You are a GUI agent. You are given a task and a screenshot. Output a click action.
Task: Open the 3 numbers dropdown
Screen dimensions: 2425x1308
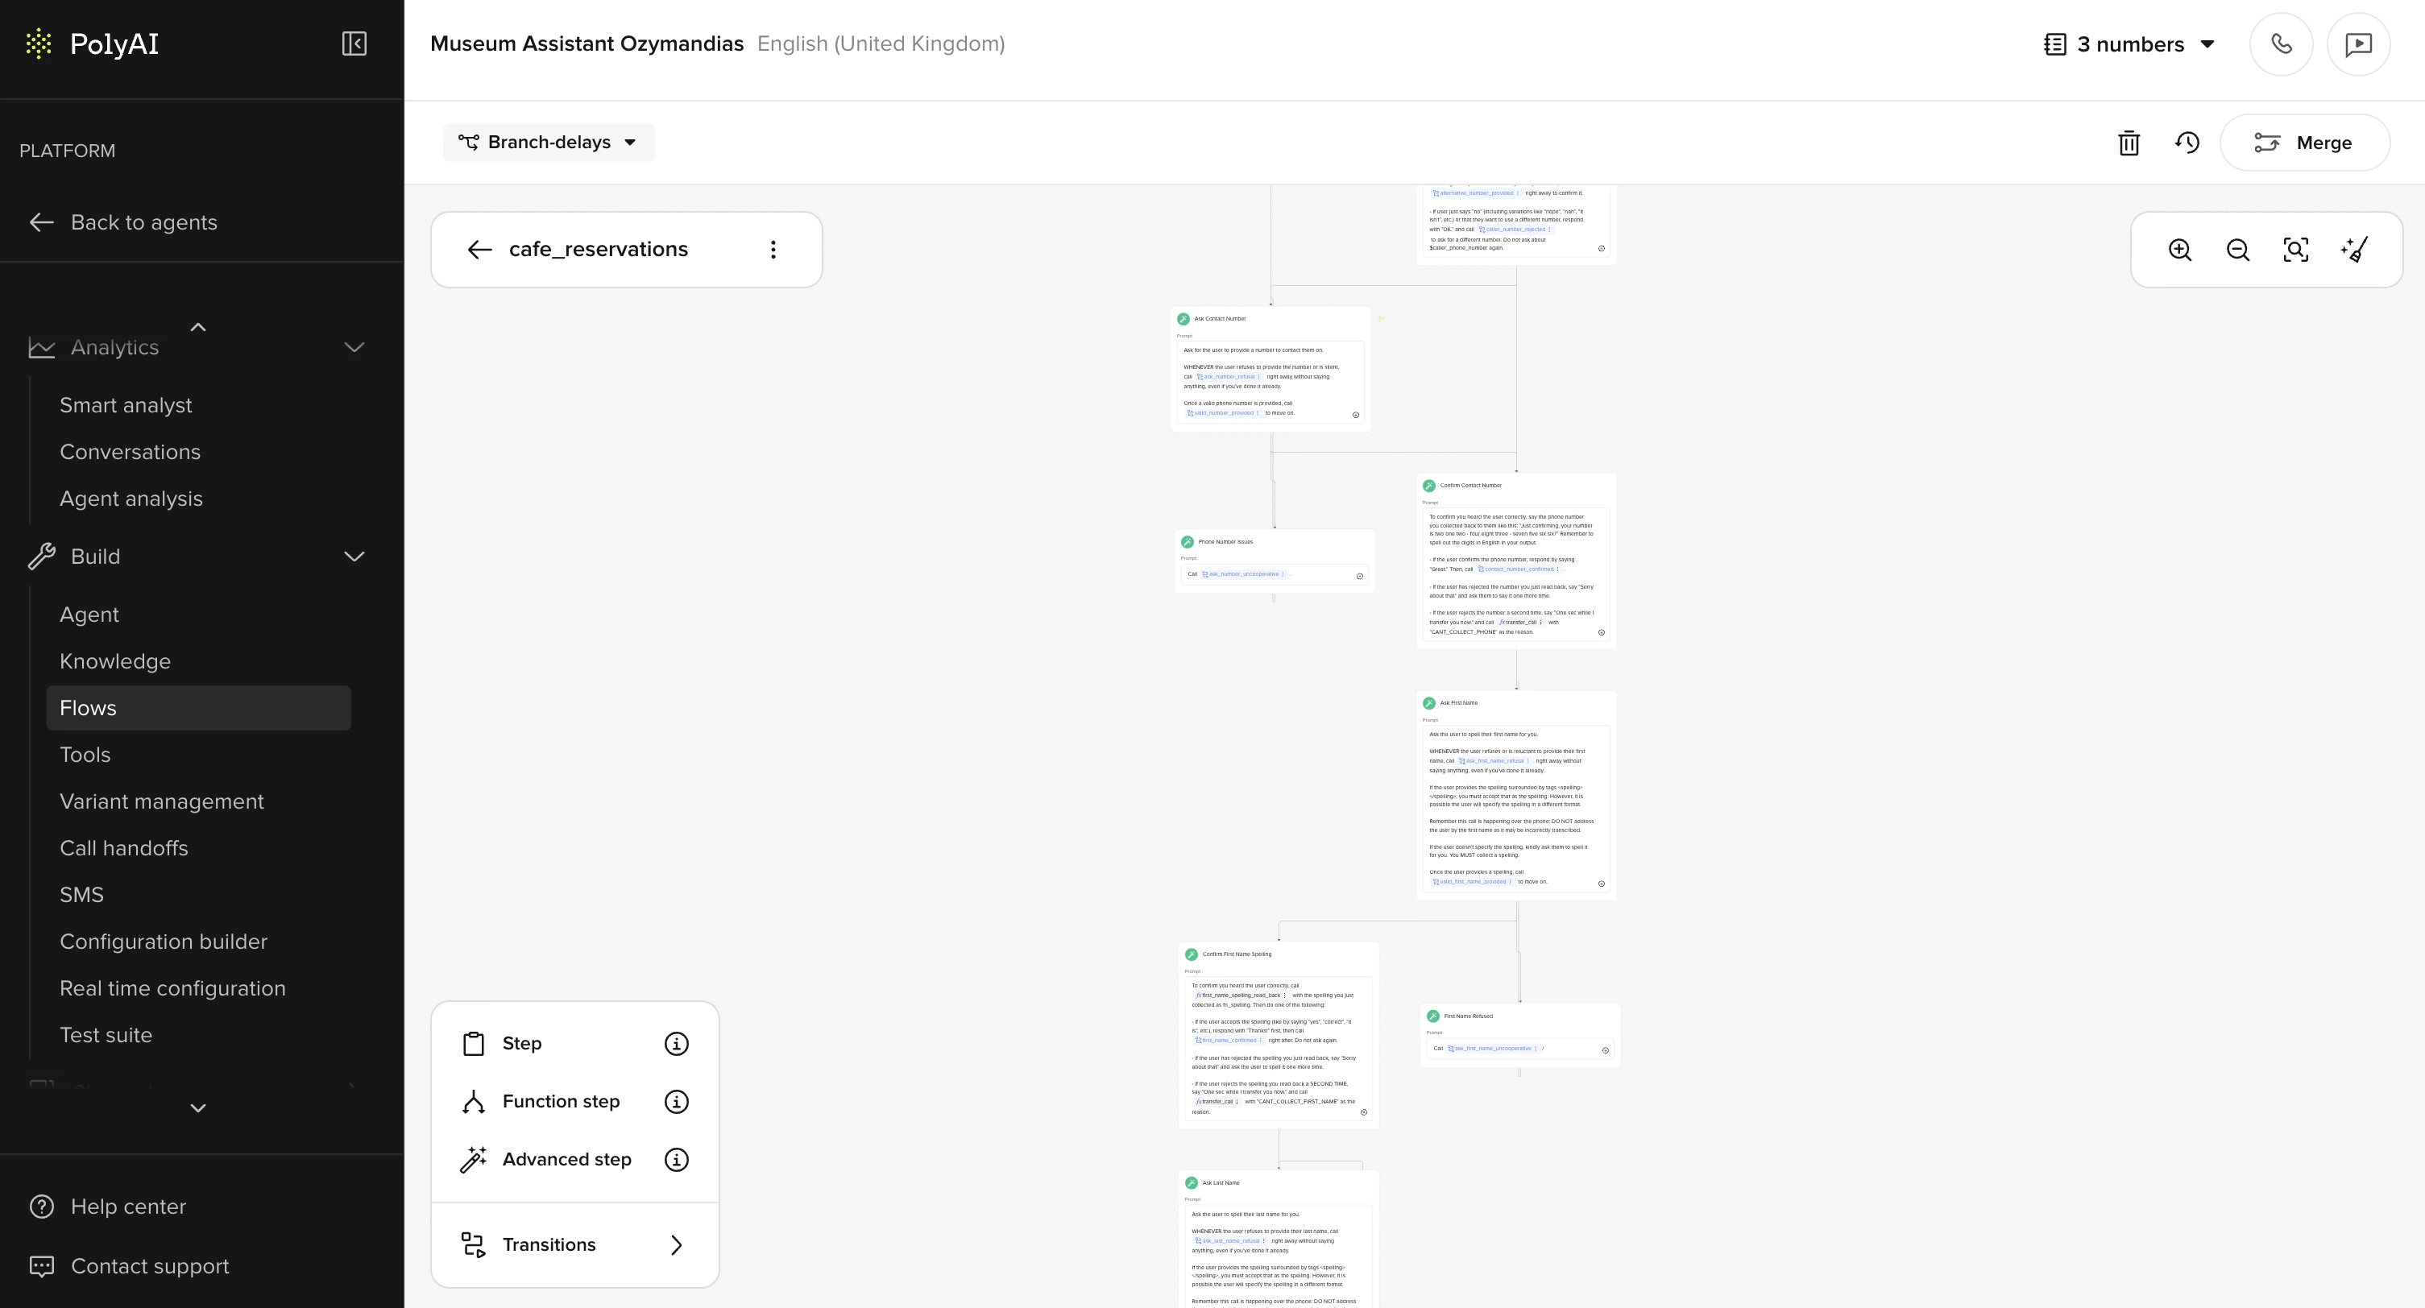point(2129,44)
